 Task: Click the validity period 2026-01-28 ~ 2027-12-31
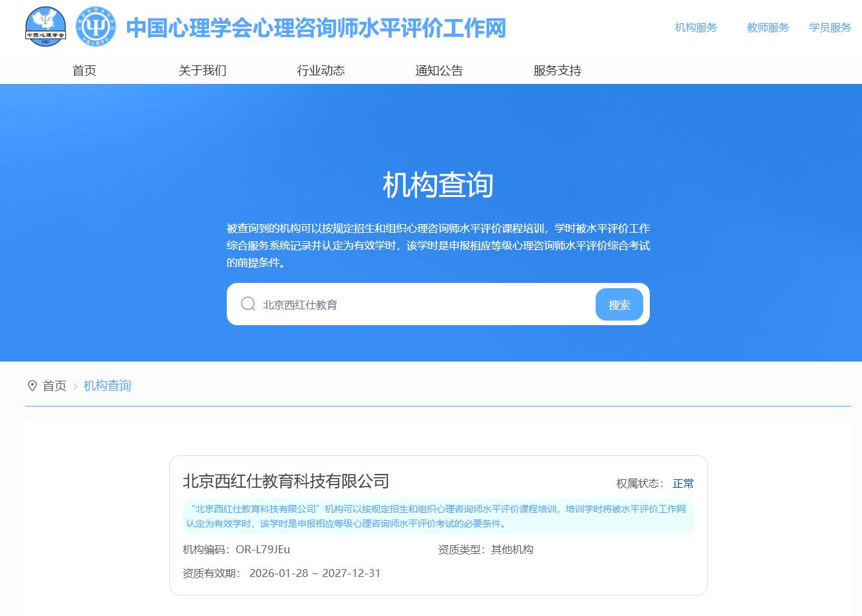point(315,574)
